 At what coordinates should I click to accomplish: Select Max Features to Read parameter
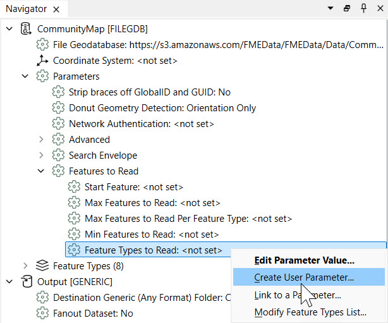pyautogui.click(x=152, y=203)
